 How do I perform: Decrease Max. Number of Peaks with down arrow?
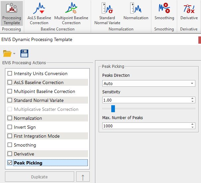[192, 127]
